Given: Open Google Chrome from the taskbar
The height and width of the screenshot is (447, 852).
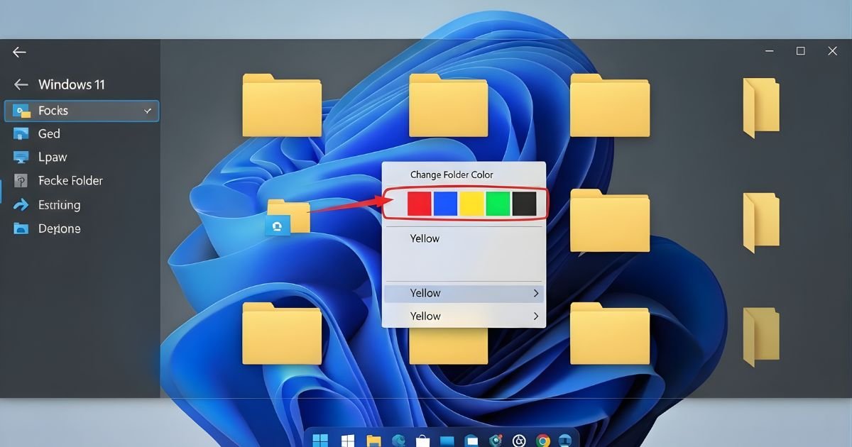Looking at the screenshot, I should (543, 441).
